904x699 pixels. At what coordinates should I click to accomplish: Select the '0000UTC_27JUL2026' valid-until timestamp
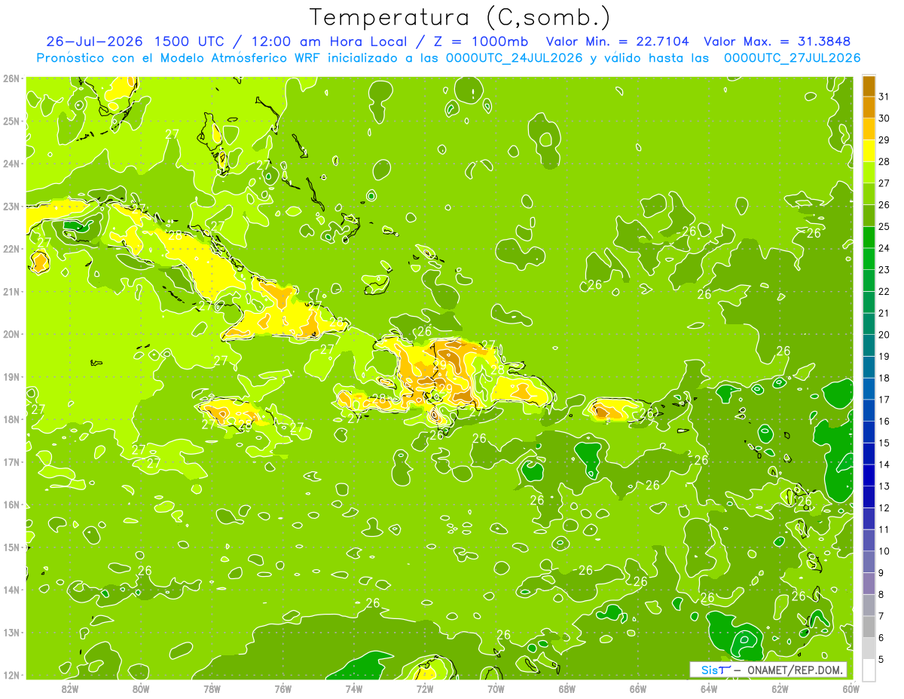[793, 58]
